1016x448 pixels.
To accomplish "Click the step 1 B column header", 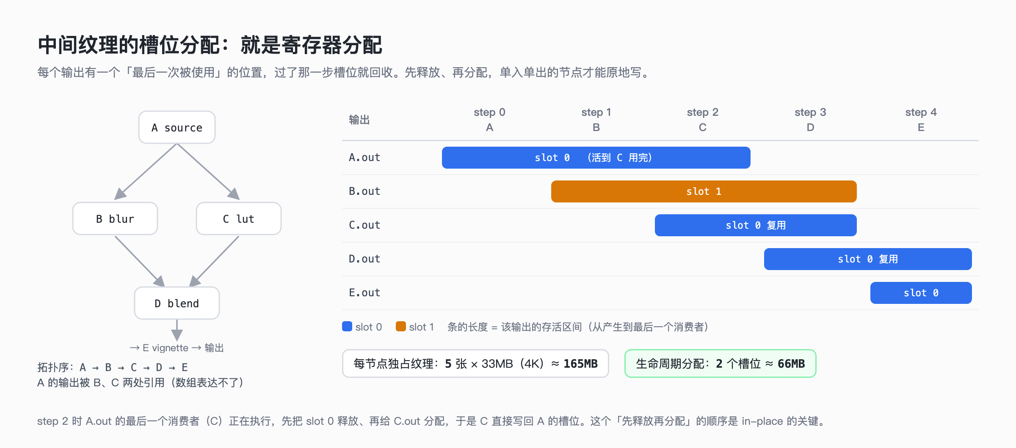I will click(x=596, y=120).
